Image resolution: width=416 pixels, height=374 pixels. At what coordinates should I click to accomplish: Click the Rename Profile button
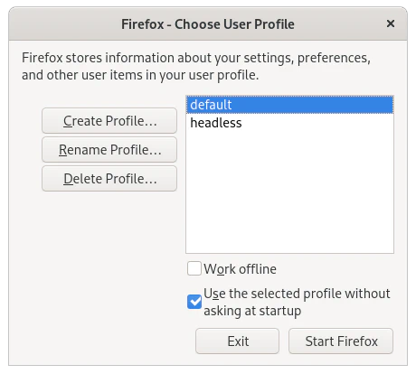pos(109,150)
